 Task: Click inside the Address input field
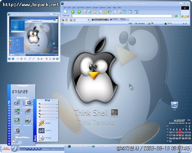click(121, 16)
